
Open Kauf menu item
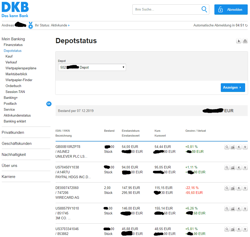coord(9,56)
